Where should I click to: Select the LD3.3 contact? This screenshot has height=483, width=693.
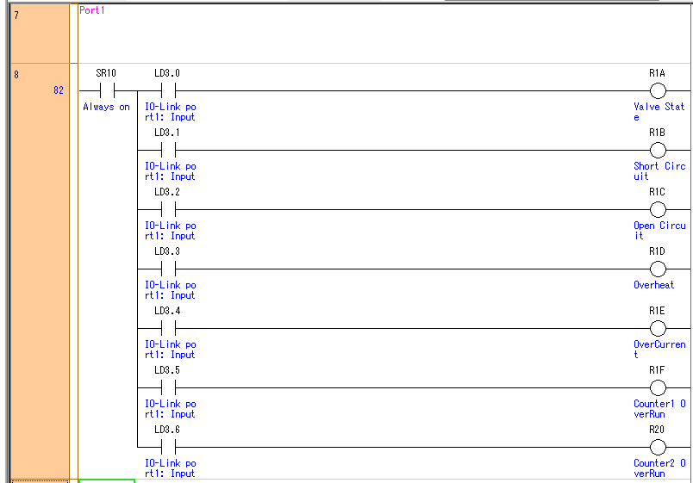point(168,269)
